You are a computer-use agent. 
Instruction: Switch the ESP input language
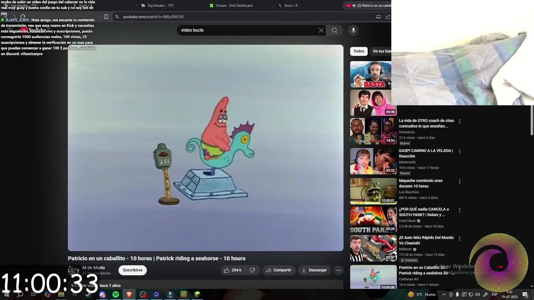click(494, 295)
